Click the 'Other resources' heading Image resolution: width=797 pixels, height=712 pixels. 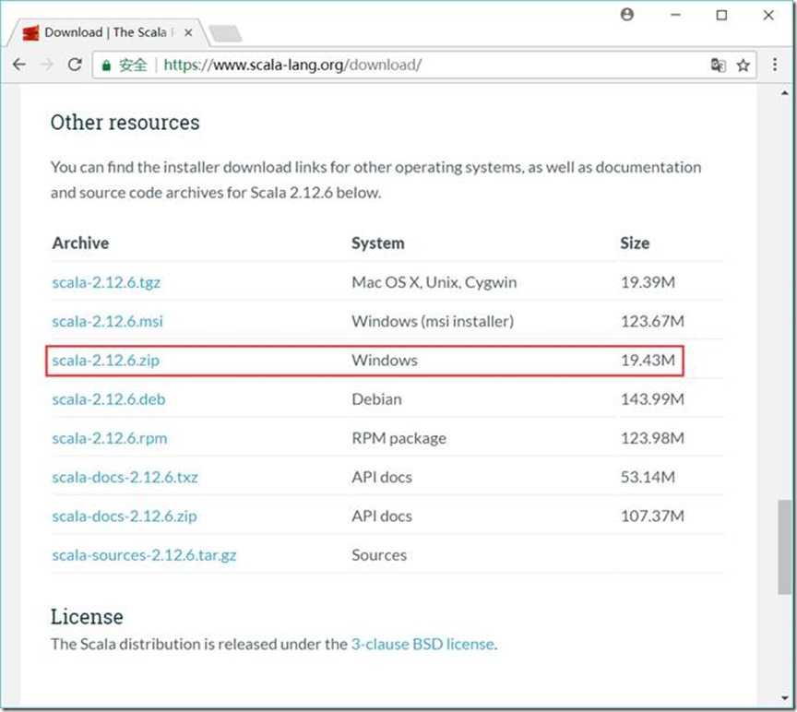pyautogui.click(x=125, y=123)
